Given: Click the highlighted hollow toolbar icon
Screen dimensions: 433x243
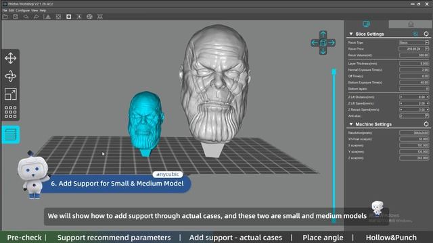Looking at the screenshot, I should (69, 17).
